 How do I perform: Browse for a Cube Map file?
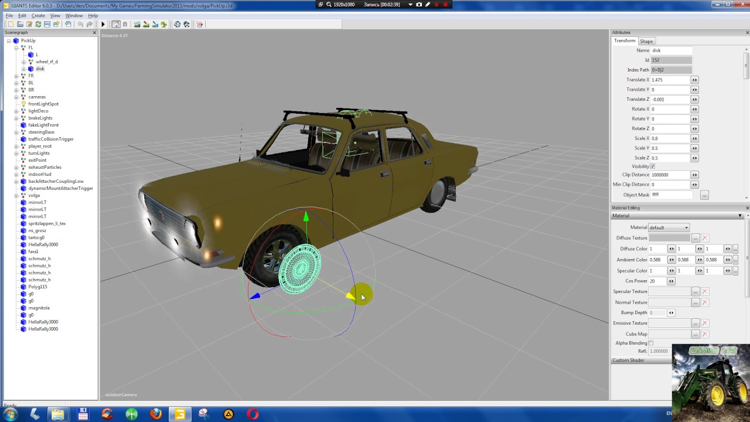coord(696,334)
